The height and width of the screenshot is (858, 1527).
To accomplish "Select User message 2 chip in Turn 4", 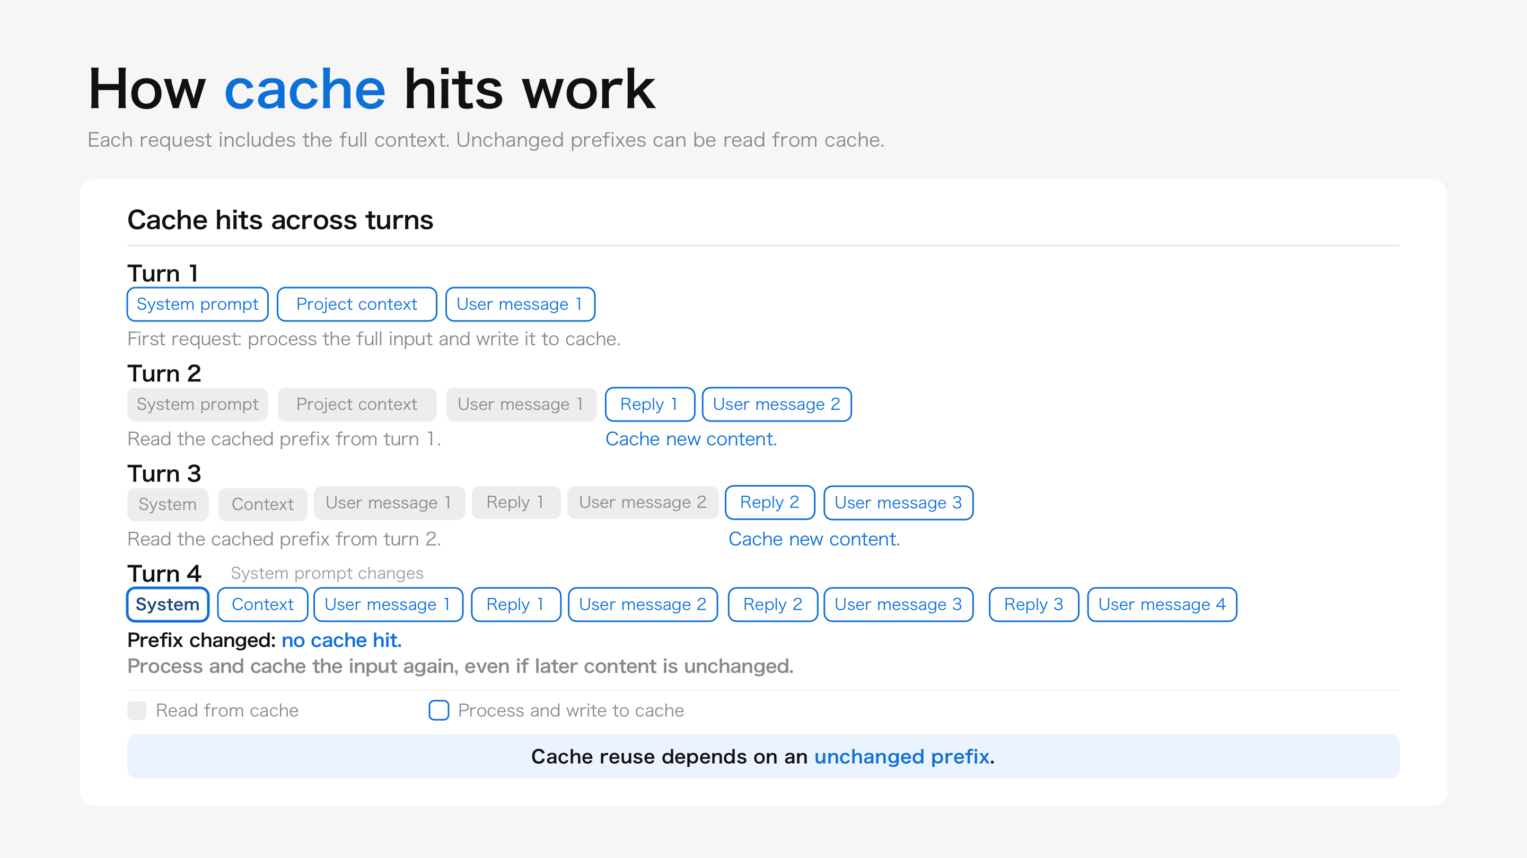I will click(x=643, y=604).
